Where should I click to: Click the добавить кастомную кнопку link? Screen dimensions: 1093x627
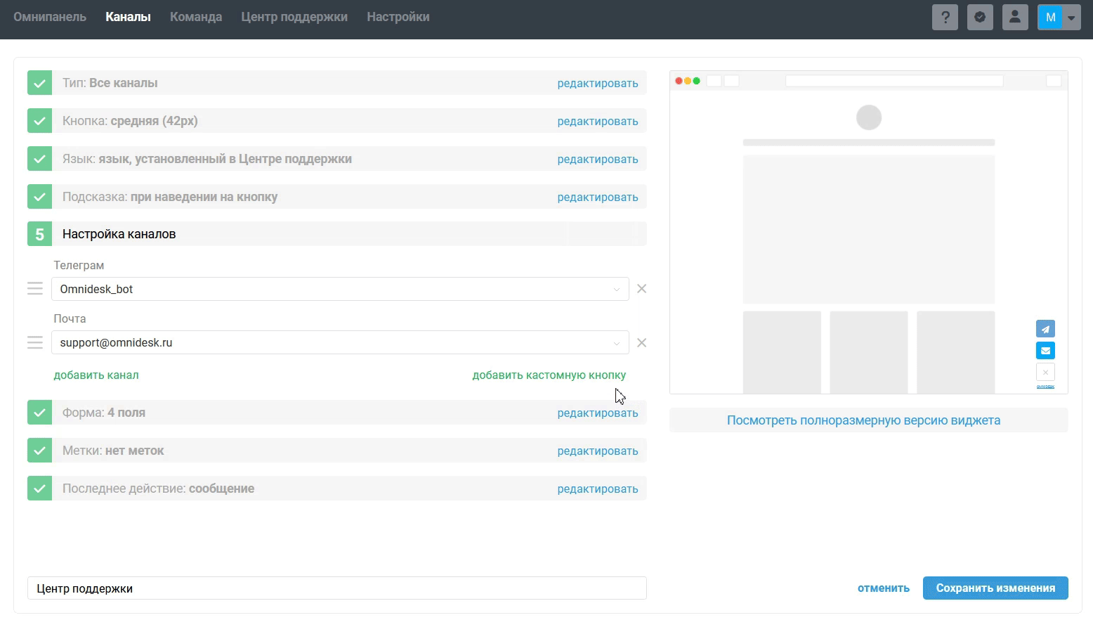549,375
